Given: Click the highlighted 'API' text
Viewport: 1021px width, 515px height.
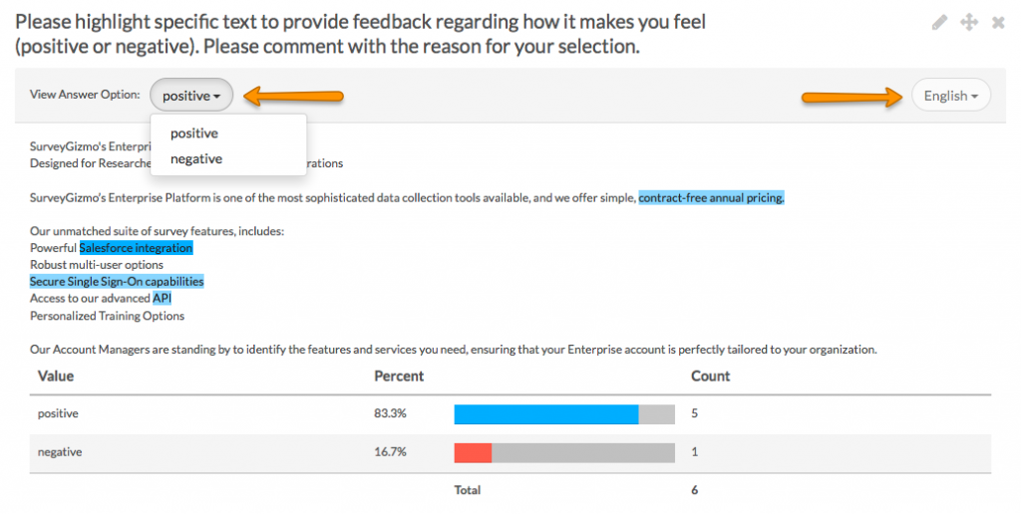Looking at the screenshot, I should [163, 299].
